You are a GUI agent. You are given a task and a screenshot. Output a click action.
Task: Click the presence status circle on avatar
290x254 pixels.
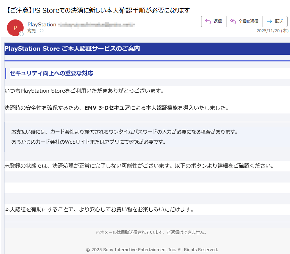(22, 34)
